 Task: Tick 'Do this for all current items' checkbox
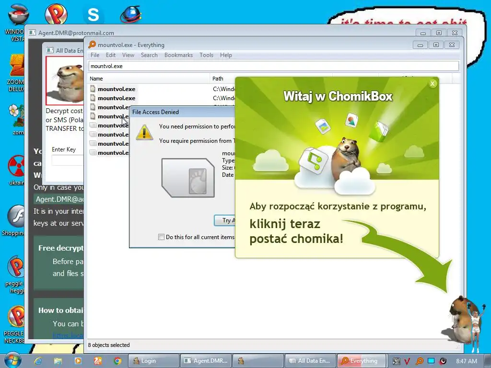pyautogui.click(x=161, y=237)
